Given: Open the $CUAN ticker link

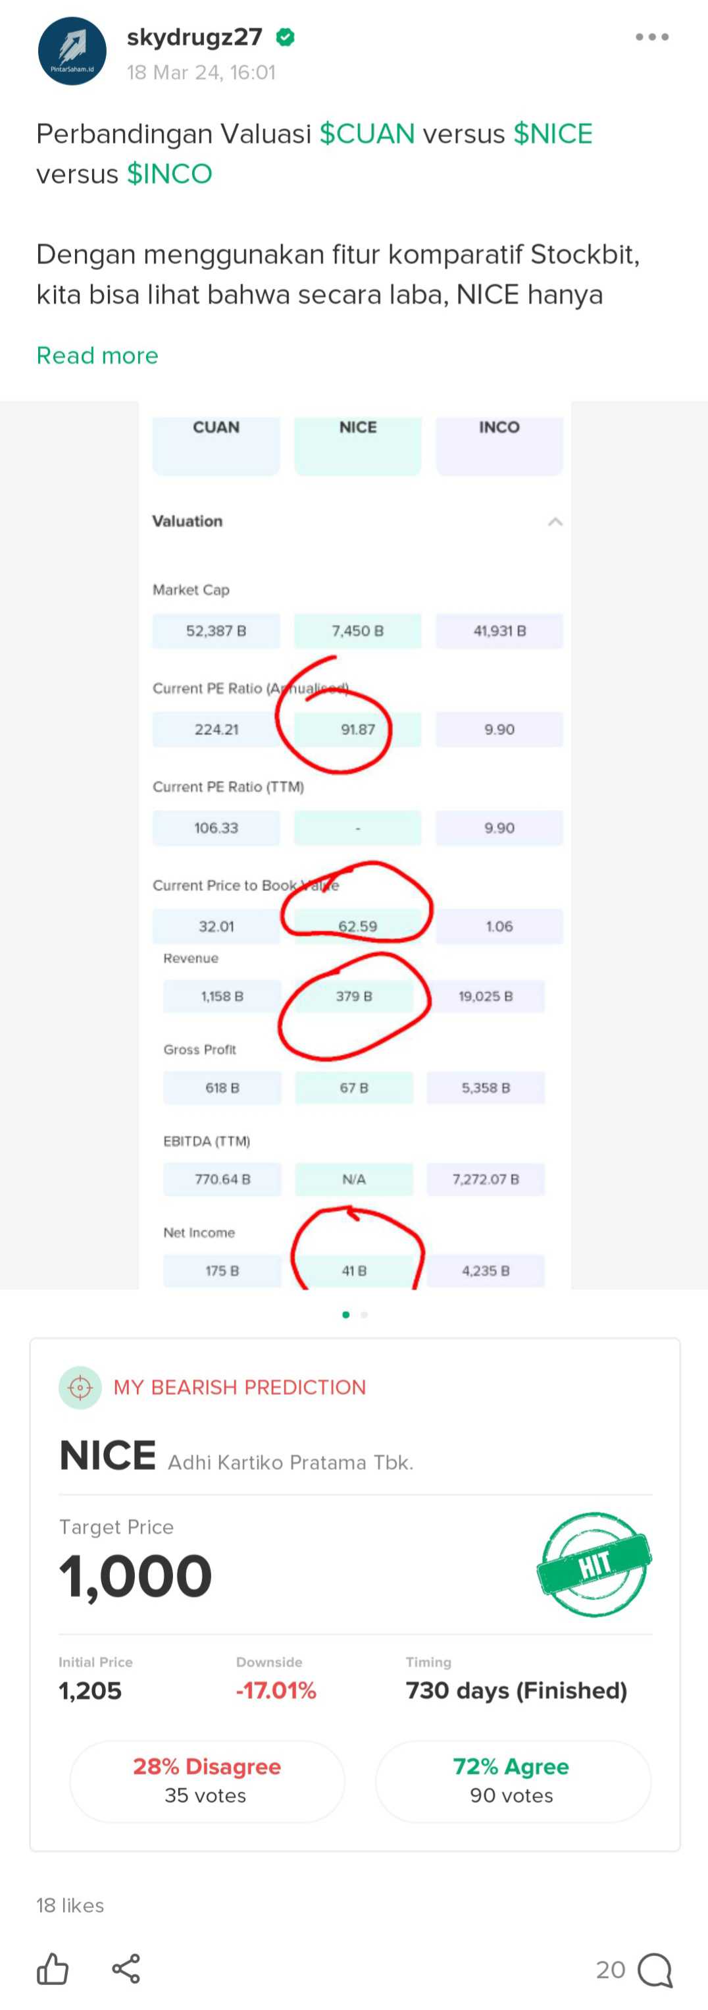Looking at the screenshot, I should [x=367, y=134].
